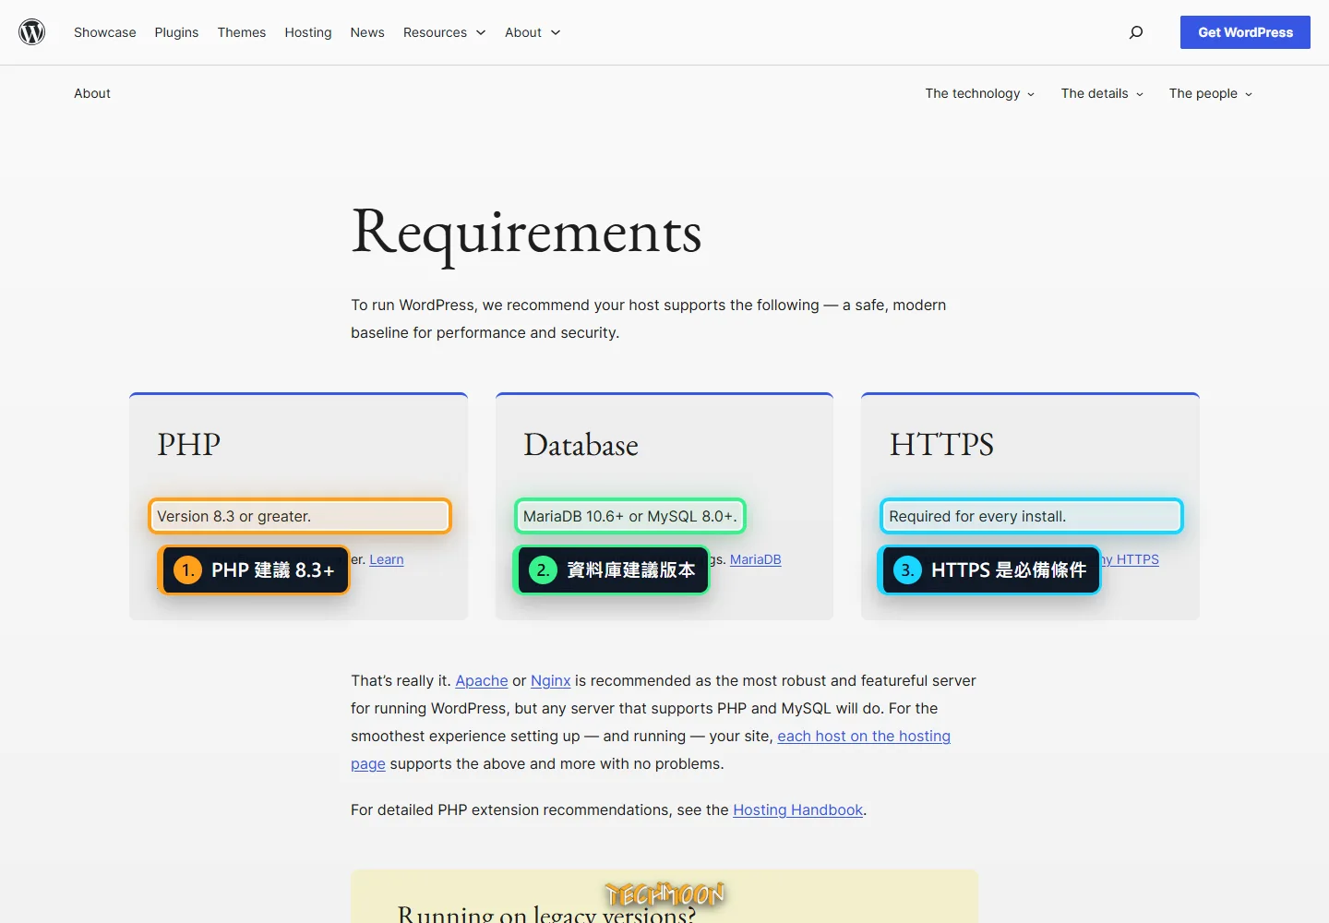Open the Apache link

pos(482,680)
